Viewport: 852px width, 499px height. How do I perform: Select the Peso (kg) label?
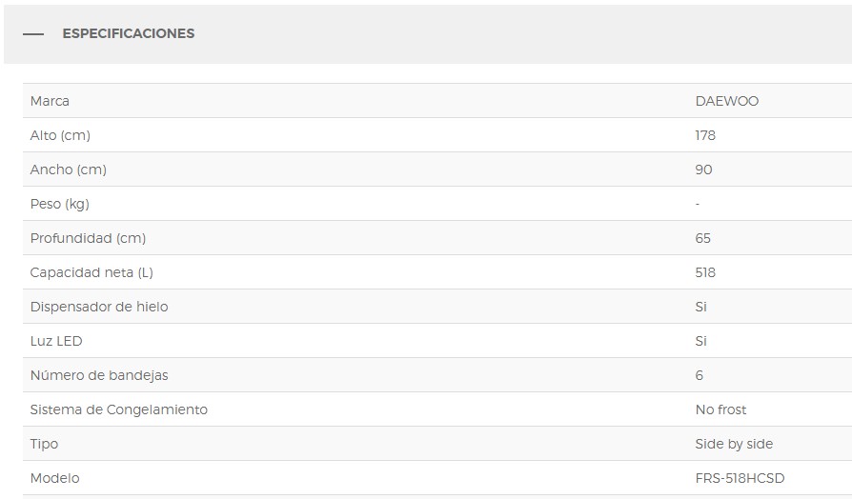60,204
